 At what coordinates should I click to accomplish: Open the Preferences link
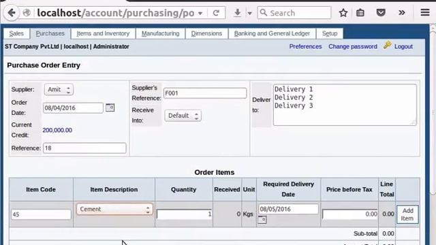305,47
